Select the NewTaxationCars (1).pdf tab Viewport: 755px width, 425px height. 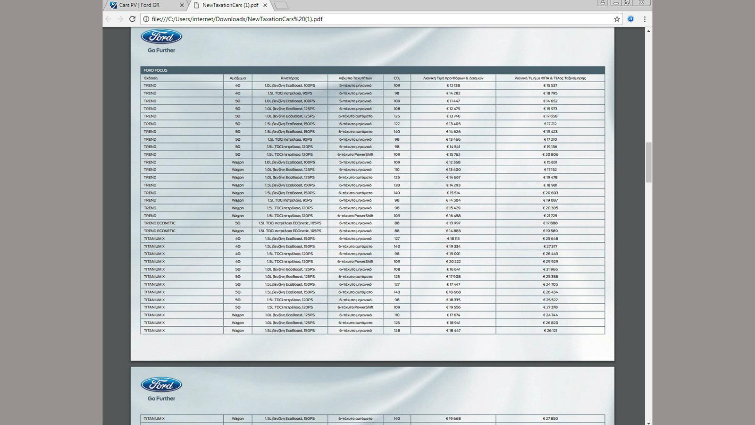(230, 5)
